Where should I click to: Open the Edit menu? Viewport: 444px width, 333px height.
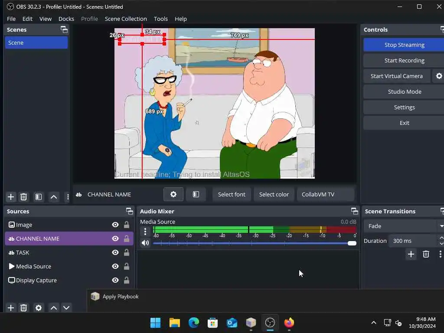click(27, 19)
